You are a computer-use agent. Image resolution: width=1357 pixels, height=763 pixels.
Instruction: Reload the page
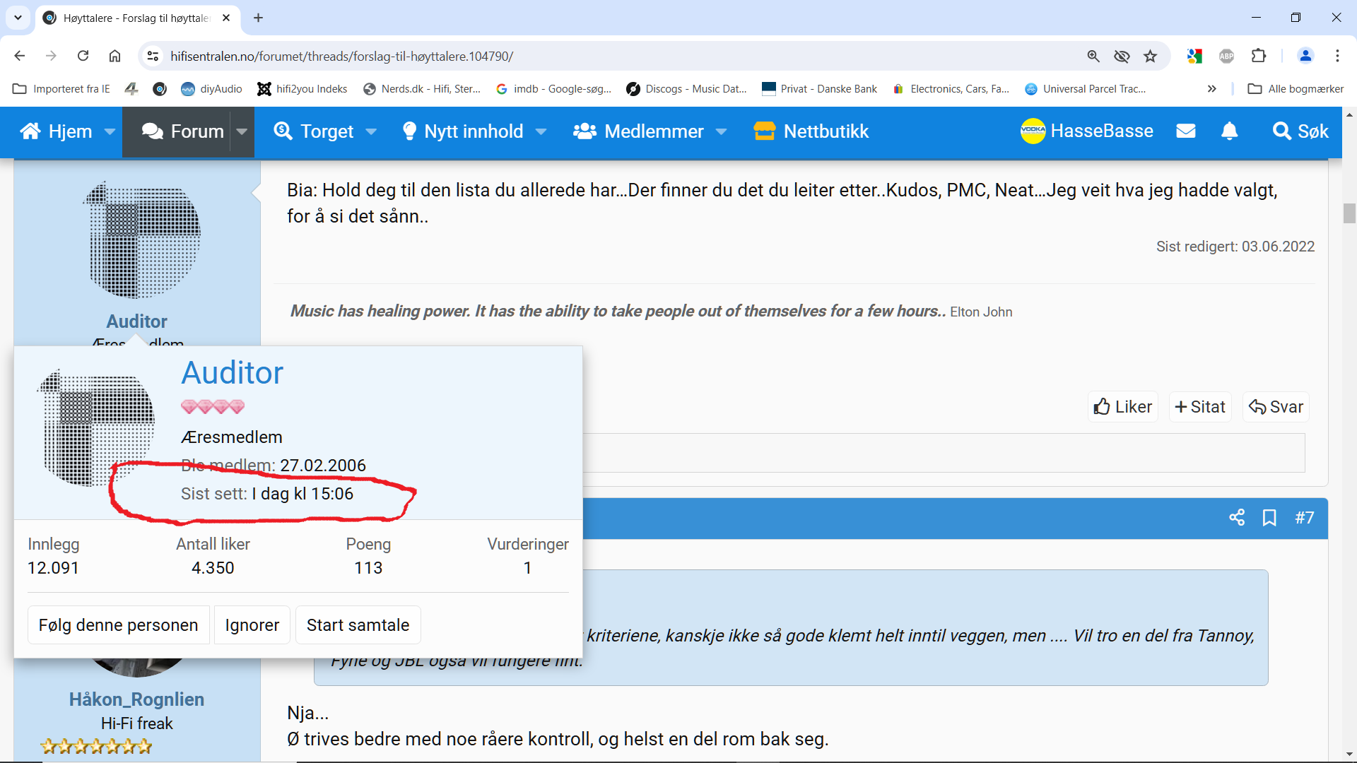click(x=83, y=57)
